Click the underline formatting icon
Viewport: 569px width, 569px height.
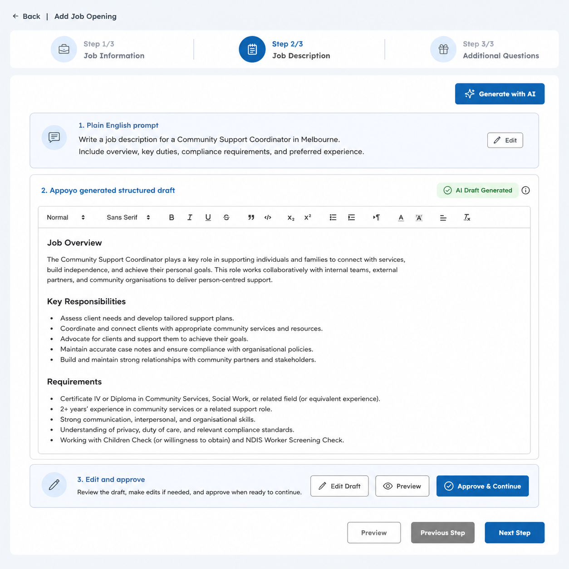click(208, 217)
